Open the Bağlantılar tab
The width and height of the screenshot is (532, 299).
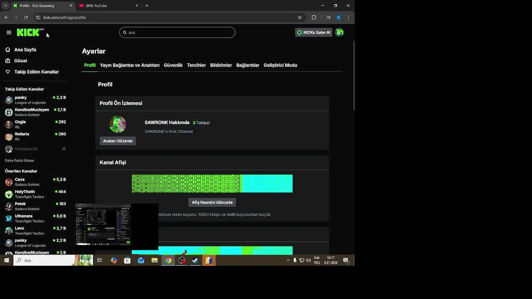coord(248,65)
